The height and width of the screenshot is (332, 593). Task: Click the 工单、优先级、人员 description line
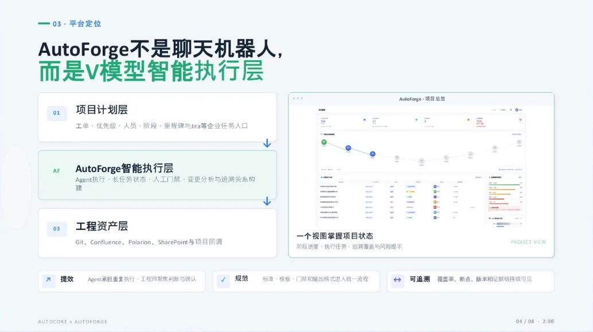click(x=162, y=126)
